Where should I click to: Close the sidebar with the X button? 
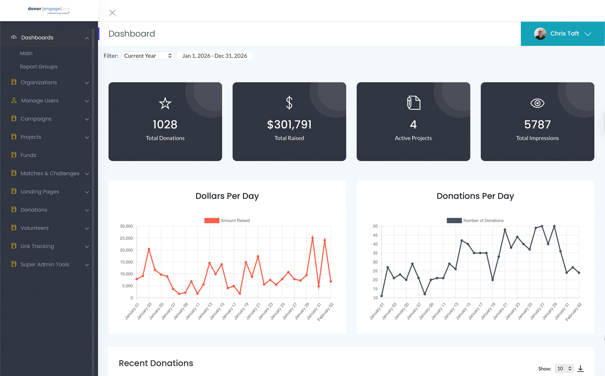[112, 13]
